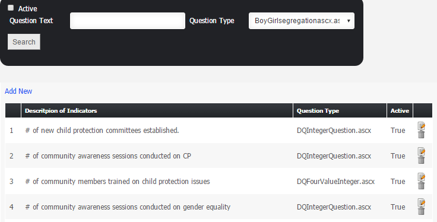Focus the Question Text input field
437x222 pixels.
pyautogui.click(x=128, y=21)
